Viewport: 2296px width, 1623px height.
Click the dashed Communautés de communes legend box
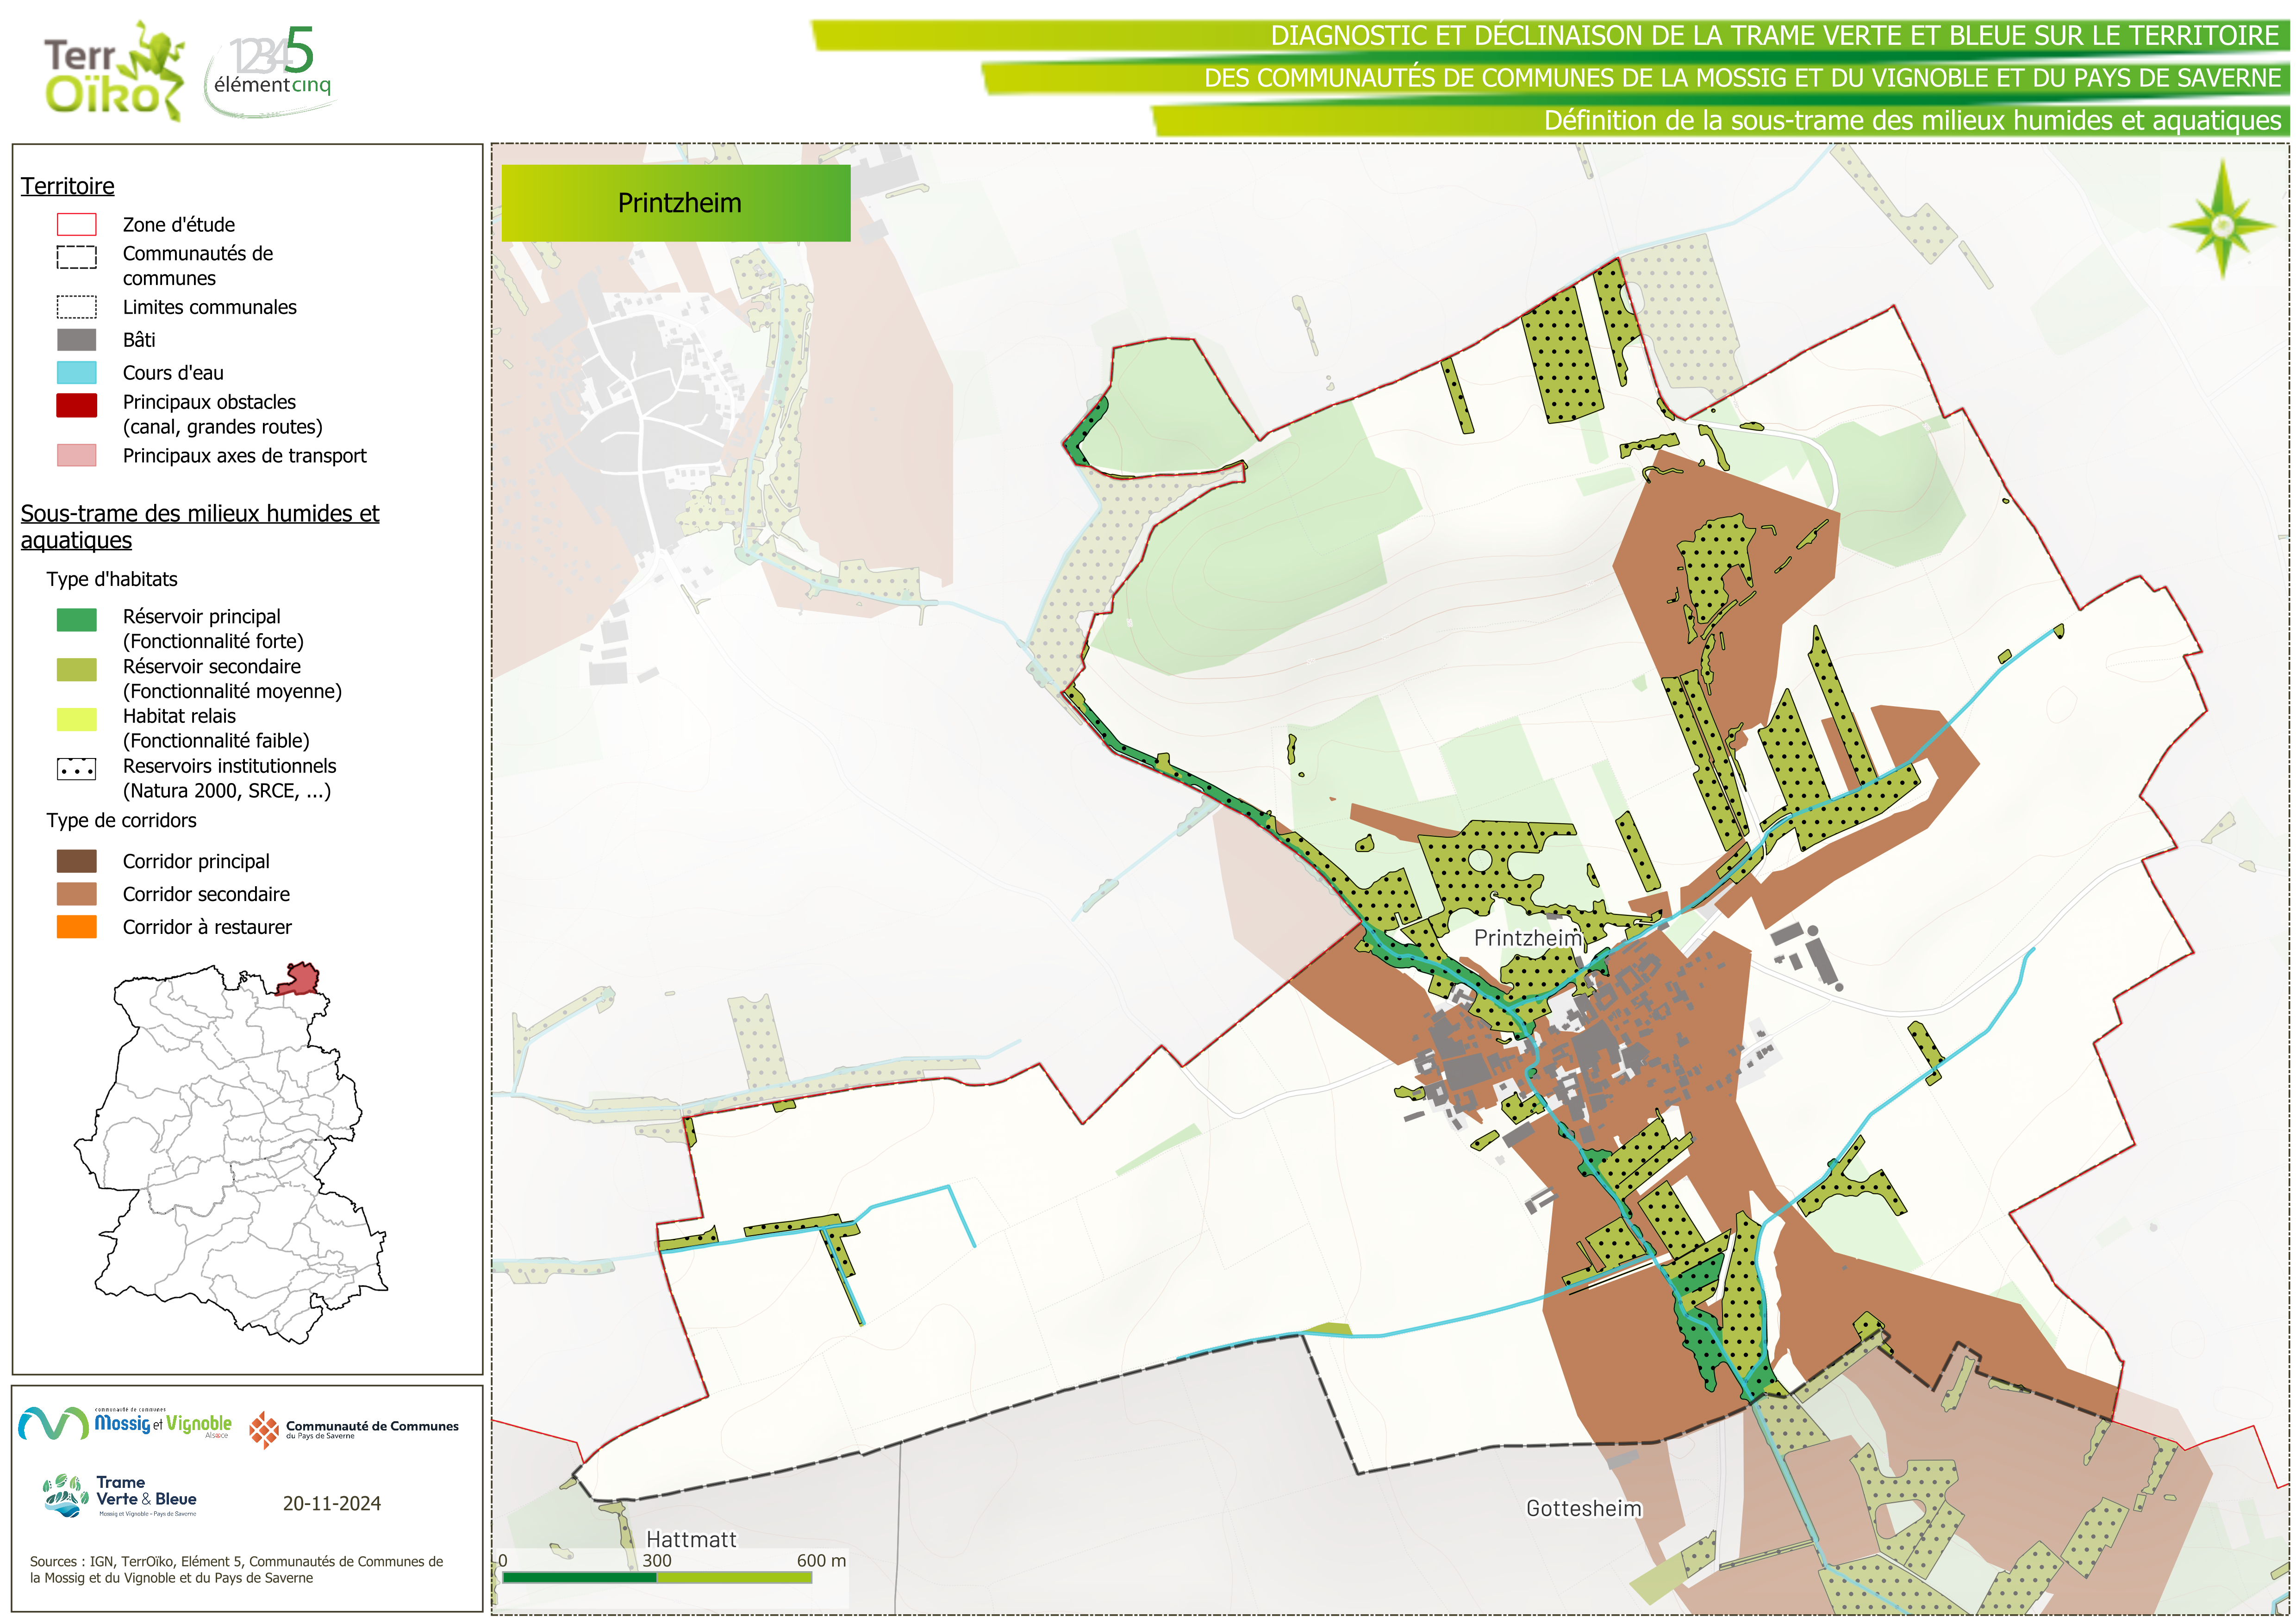77,257
